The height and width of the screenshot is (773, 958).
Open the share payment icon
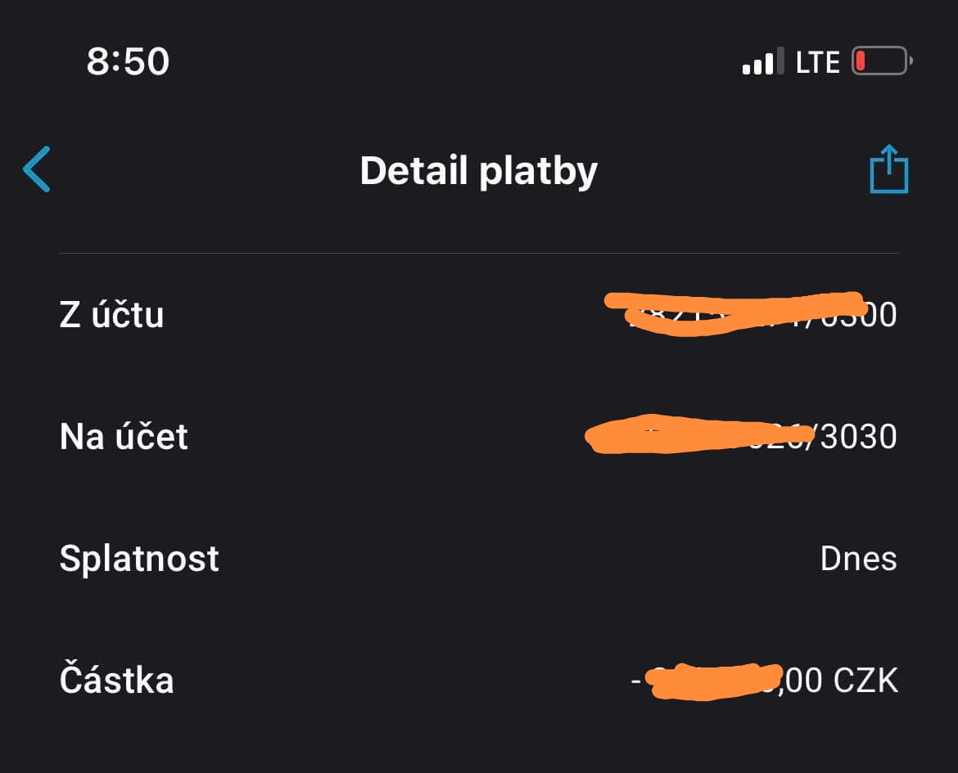(888, 169)
